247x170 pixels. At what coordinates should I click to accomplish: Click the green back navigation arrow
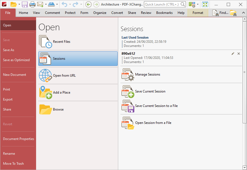tap(89, 4)
